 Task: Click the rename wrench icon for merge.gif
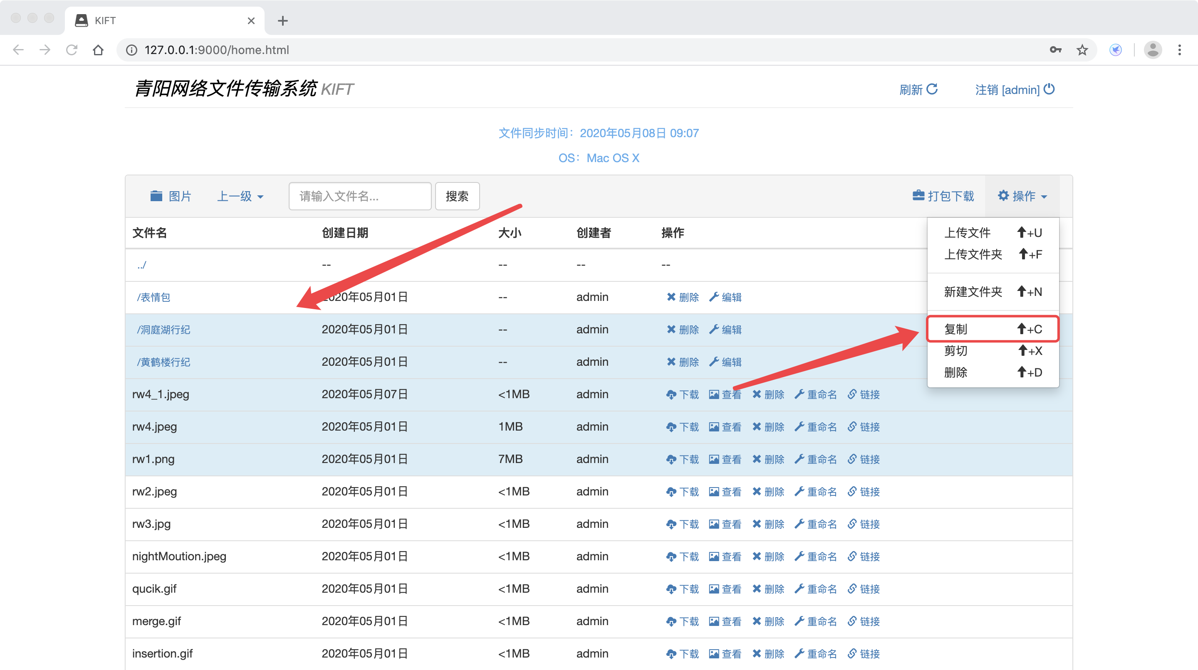(799, 621)
